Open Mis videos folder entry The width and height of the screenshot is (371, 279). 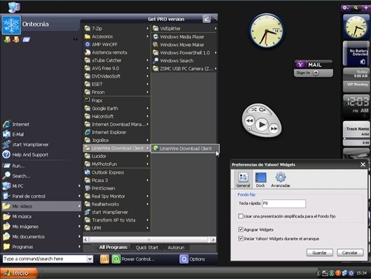coord(41,206)
